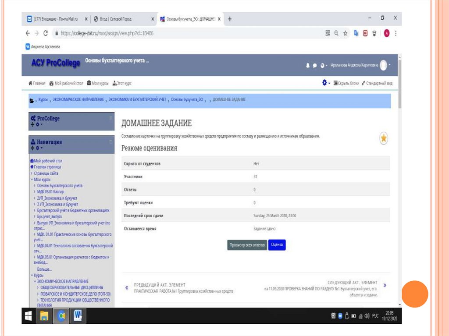Collapse the Курсы tree node in navigation
This screenshot has height=336, width=449.
pos(32,275)
